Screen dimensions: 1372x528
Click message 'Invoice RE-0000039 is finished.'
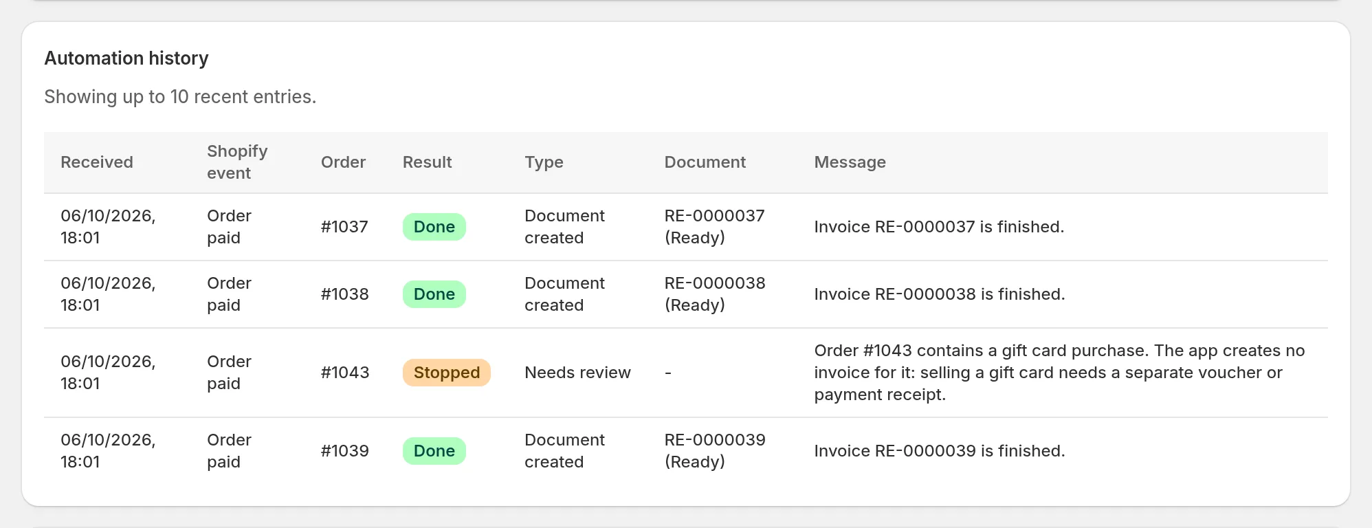[x=940, y=451]
